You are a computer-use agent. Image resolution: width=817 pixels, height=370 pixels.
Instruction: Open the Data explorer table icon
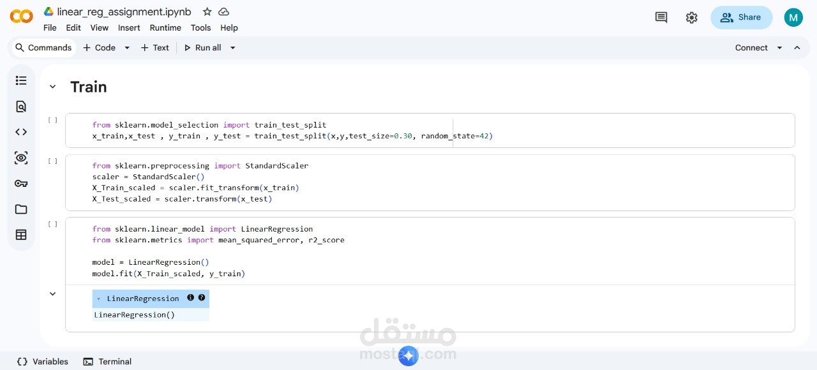click(21, 235)
